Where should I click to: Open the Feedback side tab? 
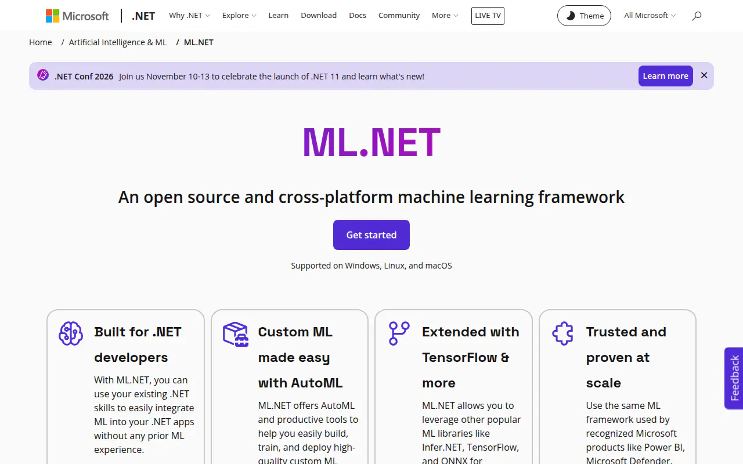pyautogui.click(x=734, y=378)
